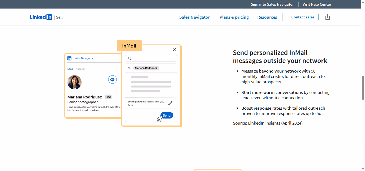Click the message bubble icon on lead card
This screenshot has width=365, height=171.
pyautogui.click(x=112, y=79)
